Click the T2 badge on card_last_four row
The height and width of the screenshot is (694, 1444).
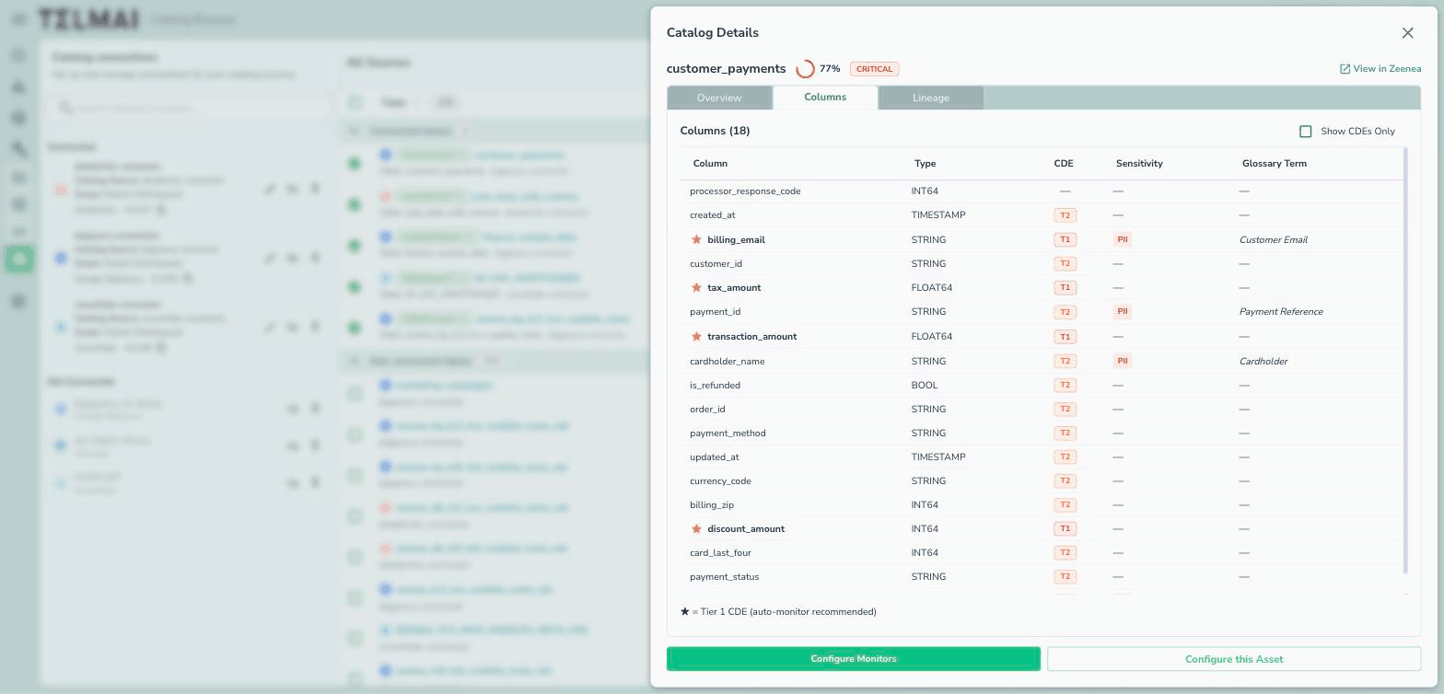pos(1065,552)
